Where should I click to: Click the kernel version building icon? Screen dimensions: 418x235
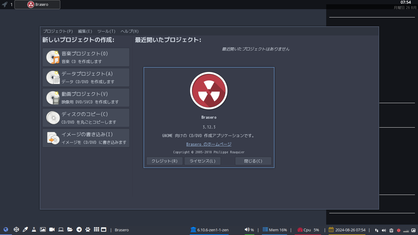coord(193,229)
